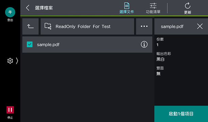Image resolution: width=208 pixels, height=122 pixels.
Task: Show info for sample.pdf
Action: [x=144, y=44]
